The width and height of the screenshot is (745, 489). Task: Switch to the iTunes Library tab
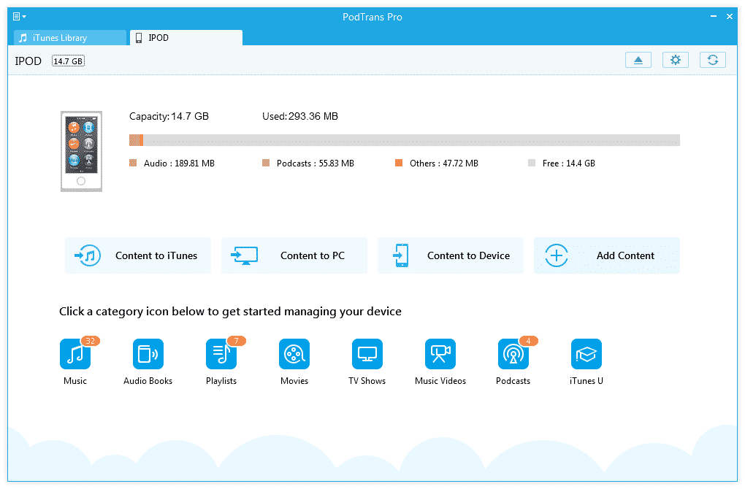[70, 38]
